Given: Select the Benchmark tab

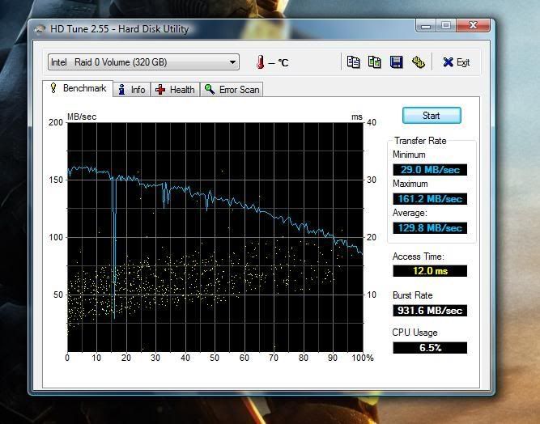Looking at the screenshot, I should 78,88.
